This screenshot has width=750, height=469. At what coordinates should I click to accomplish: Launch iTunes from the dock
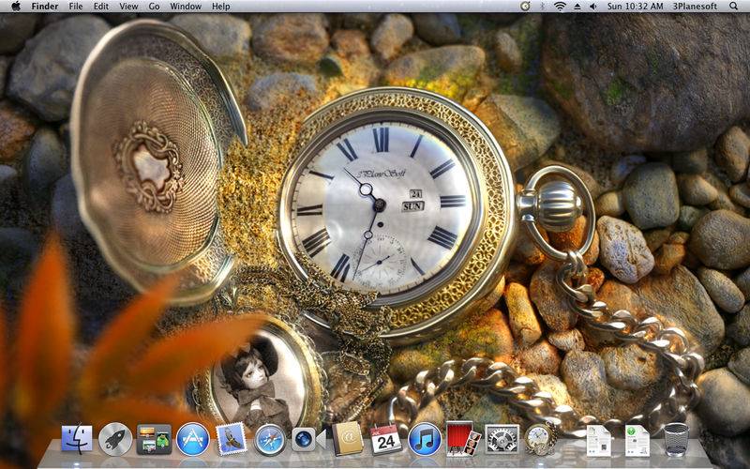tap(425, 439)
